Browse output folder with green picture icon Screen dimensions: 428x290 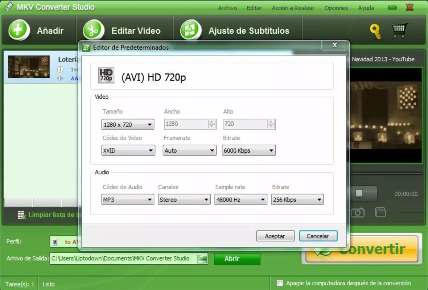point(202,258)
